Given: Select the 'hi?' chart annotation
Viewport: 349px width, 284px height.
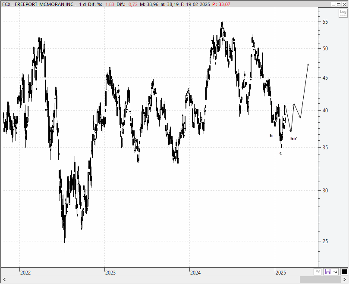Looking at the screenshot, I should point(293,139).
